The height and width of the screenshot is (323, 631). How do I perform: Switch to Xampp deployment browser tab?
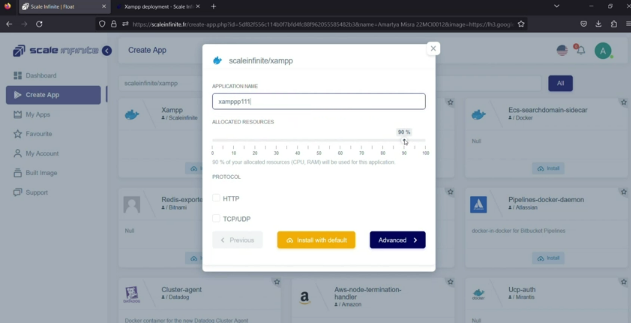point(158,7)
